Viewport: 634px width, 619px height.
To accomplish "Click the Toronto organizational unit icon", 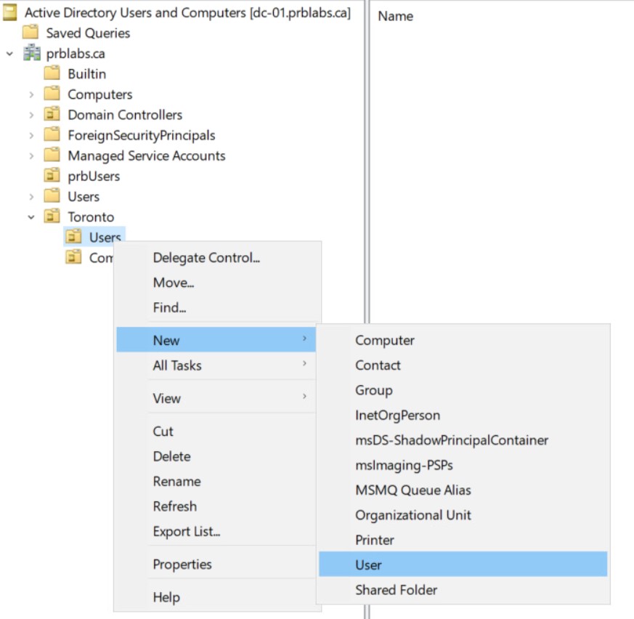I will pos(52,217).
